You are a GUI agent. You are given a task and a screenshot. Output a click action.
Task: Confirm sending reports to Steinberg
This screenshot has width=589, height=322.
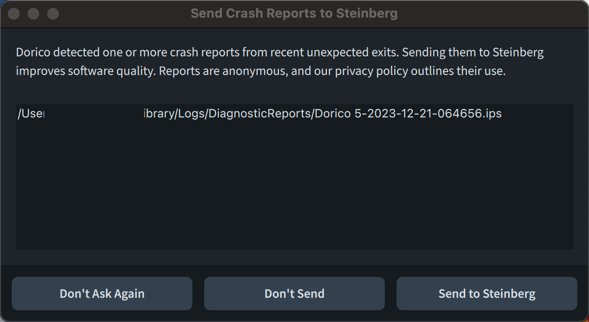(x=486, y=293)
